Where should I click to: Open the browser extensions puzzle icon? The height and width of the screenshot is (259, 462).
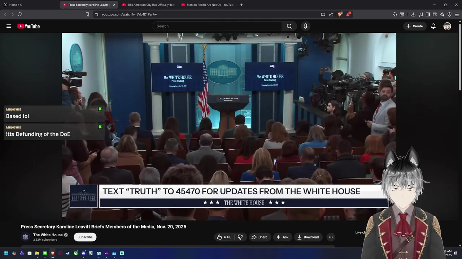[x=395, y=14]
